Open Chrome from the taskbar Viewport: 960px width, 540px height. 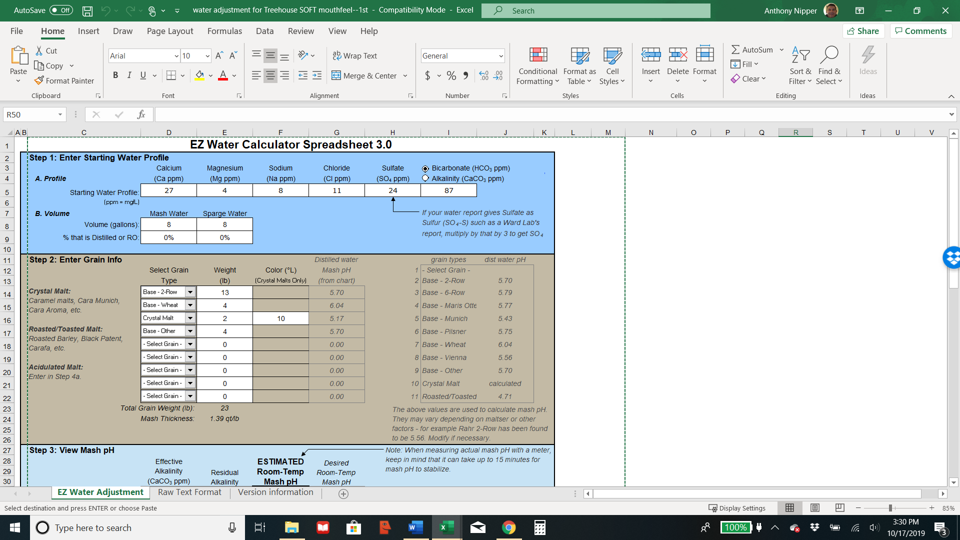[509, 527]
